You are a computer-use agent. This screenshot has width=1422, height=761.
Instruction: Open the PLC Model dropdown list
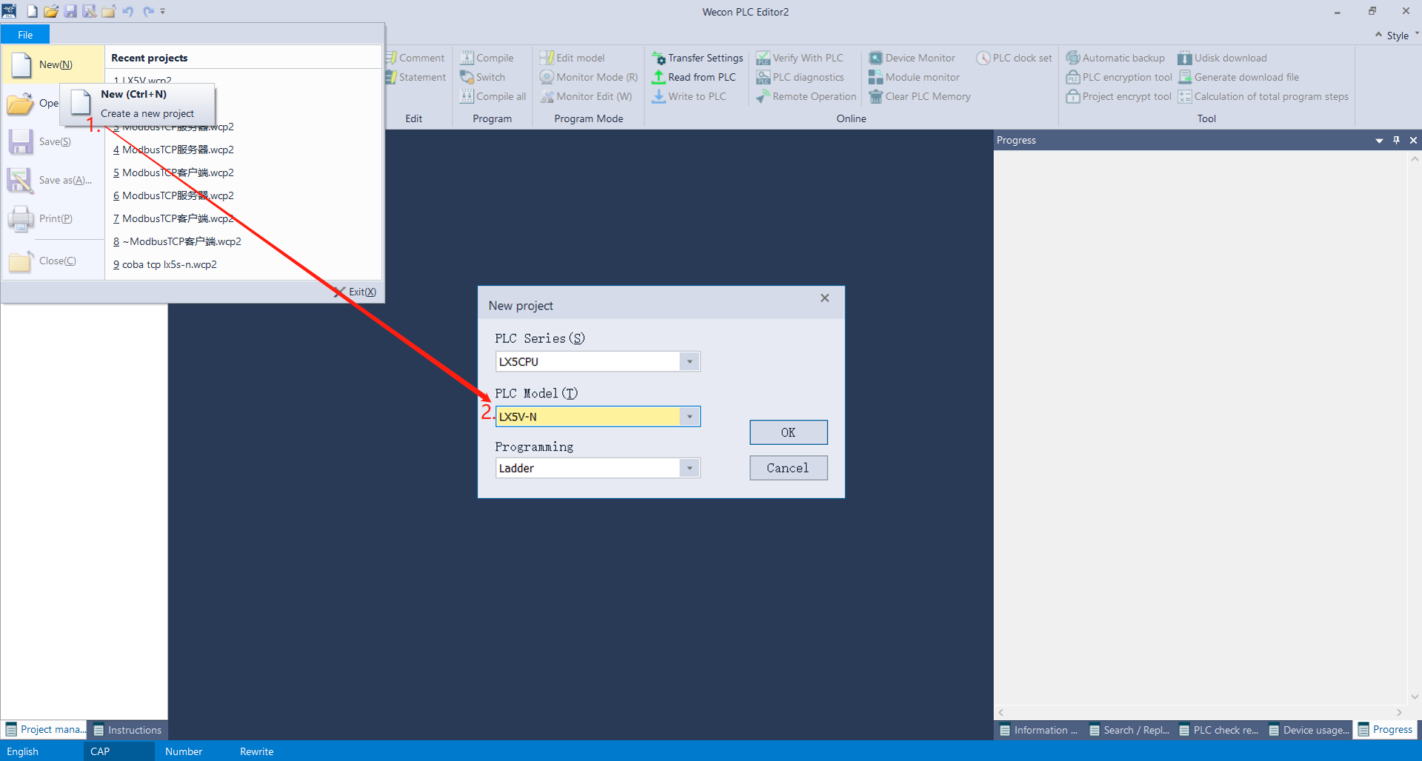click(x=690, y=417)
